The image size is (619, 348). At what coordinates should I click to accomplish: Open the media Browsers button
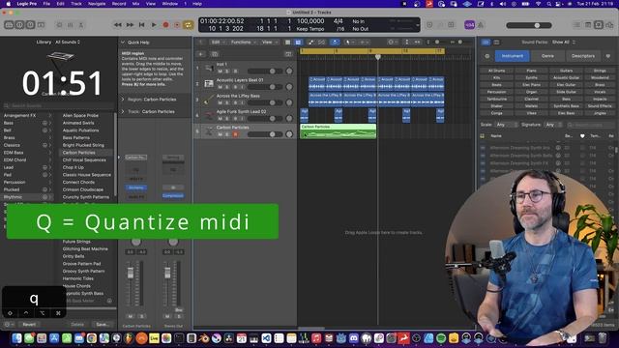[x=609, y=25]
